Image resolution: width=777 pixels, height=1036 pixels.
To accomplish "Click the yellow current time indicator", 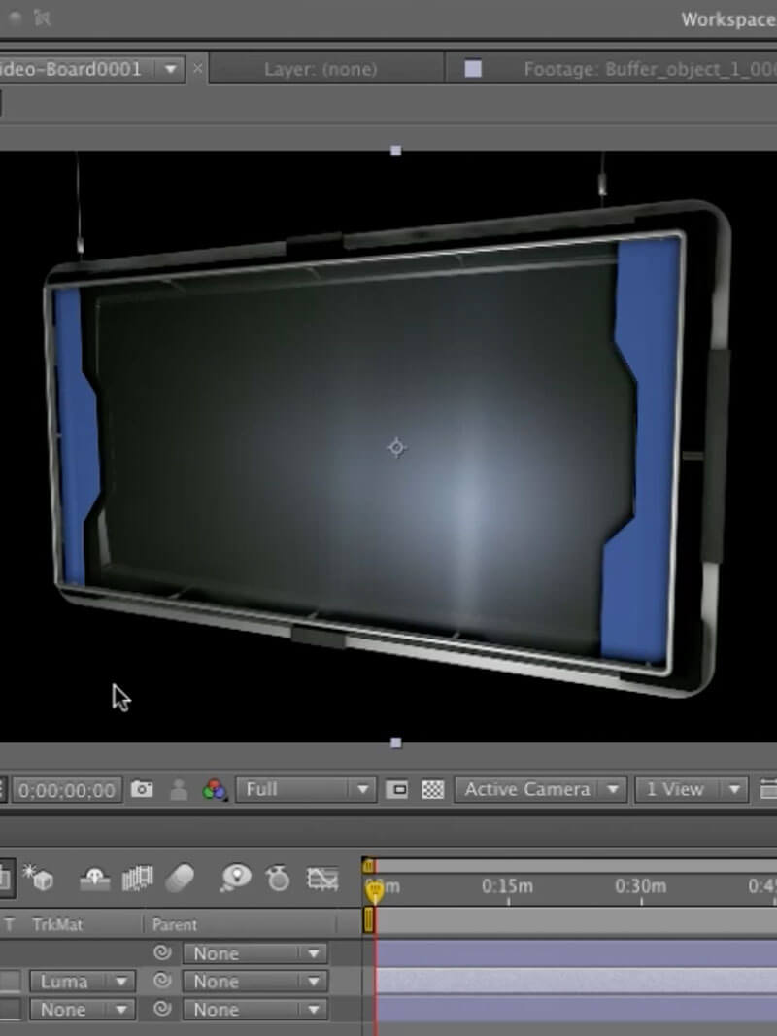I will pyautogui.click(x=374, y=891).
